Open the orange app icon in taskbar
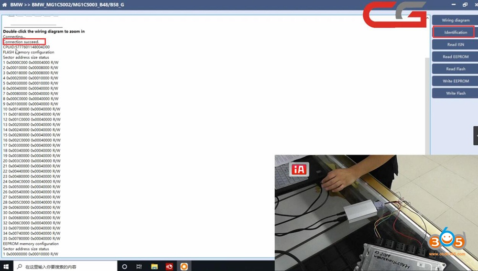This screenshot has width=478, height=271. click(184, 266)
